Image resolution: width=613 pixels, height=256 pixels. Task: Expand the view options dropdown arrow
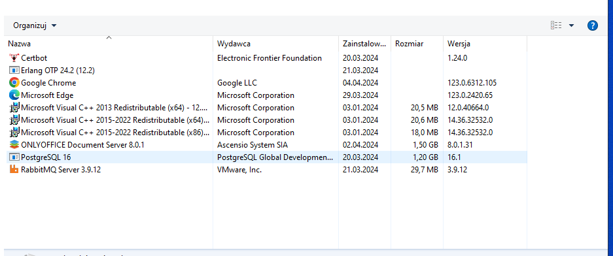572,25
